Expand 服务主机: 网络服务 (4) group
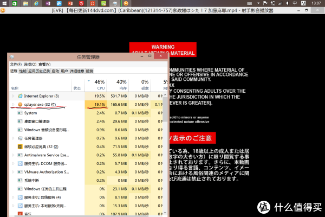325x217 pixels. pos(13,197)
